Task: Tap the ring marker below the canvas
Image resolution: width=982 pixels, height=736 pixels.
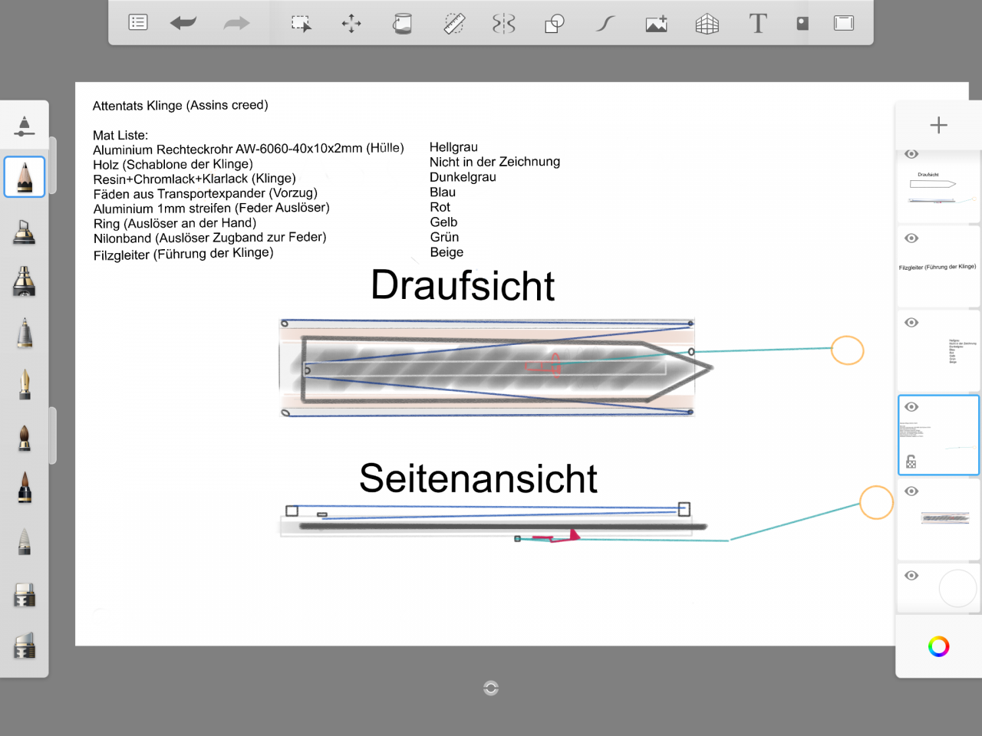Action: click(x=491, y=688)
